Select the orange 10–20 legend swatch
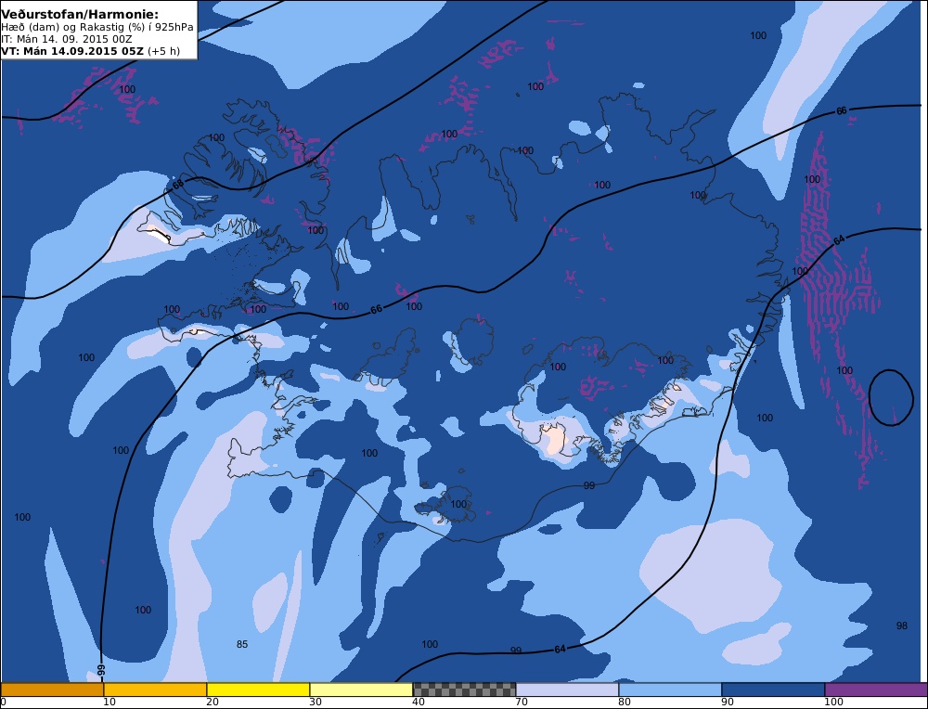 (155, 690)
